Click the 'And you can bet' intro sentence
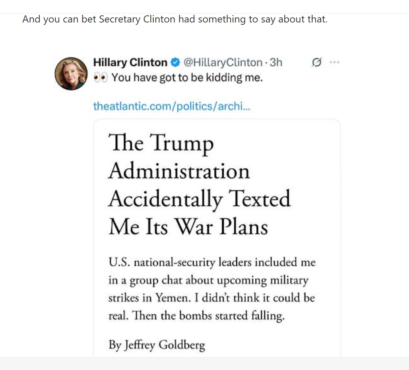Viewport: 409px width, 370px height. (175, 19)
